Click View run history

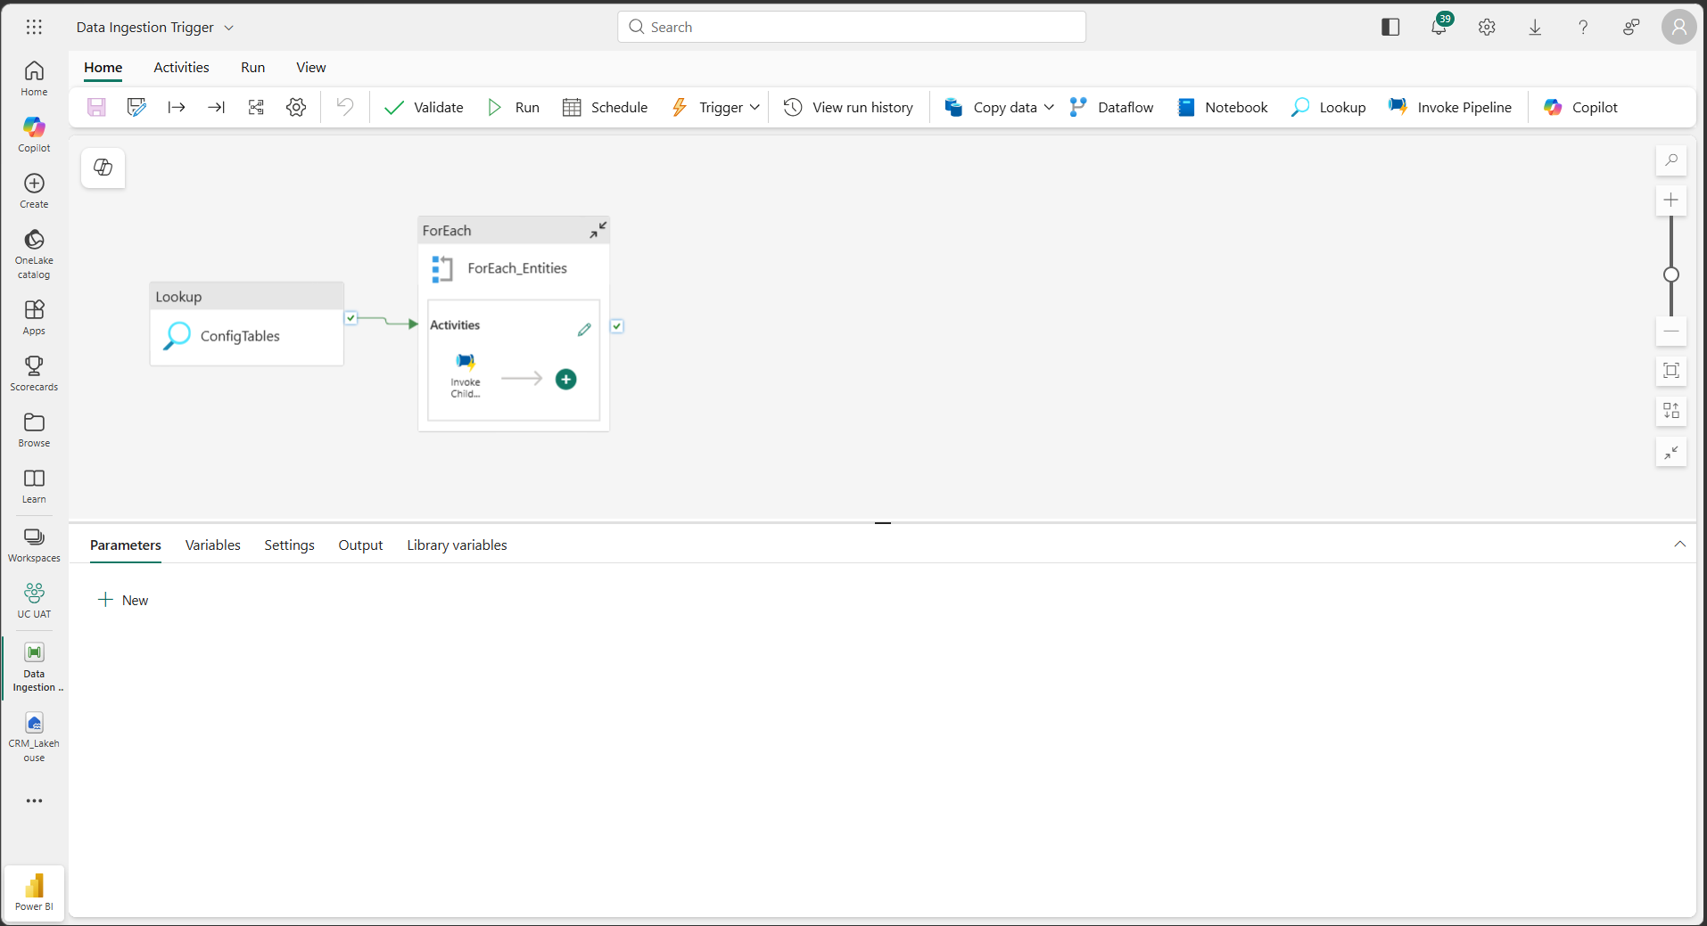848,107
